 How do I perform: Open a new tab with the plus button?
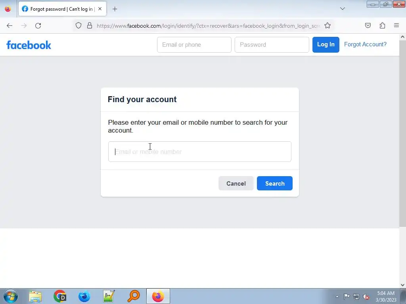coord(115,9)
